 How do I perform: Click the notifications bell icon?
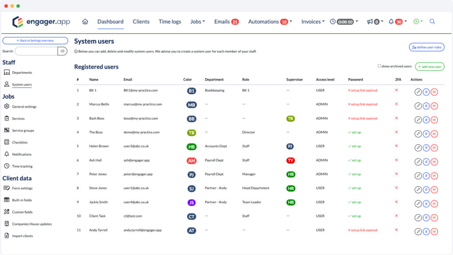tap(391, 22)
